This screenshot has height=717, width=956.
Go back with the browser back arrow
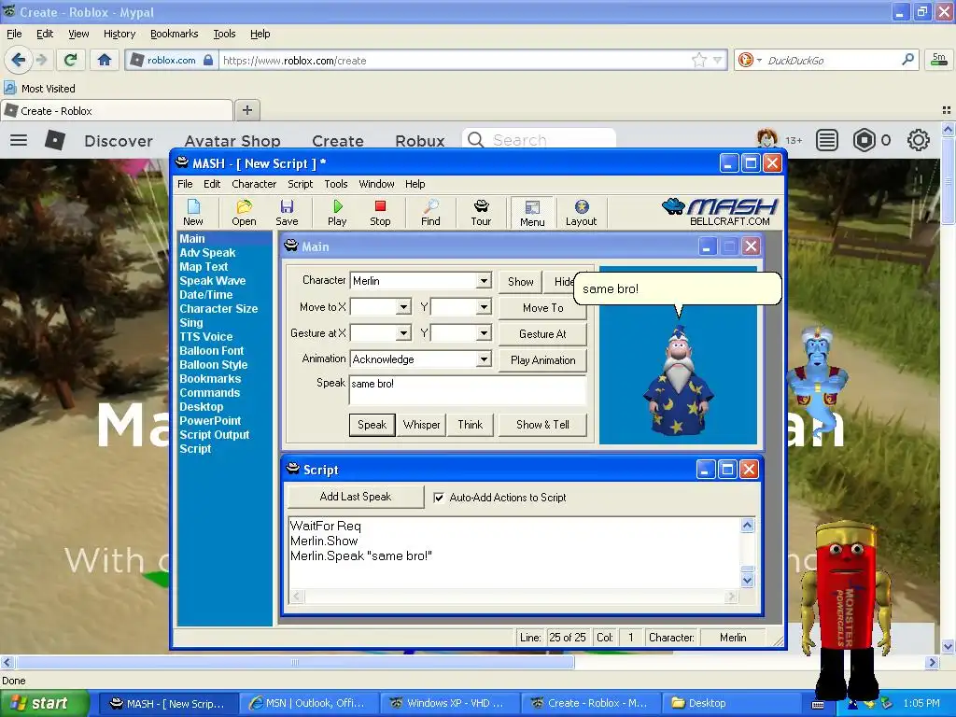click(x=19, y=60)
